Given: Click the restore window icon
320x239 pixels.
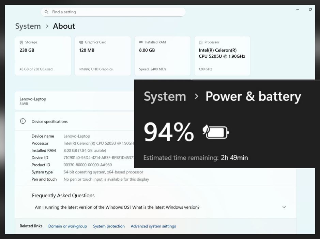Looking at the screenshot, I should (x=310, y=10).
